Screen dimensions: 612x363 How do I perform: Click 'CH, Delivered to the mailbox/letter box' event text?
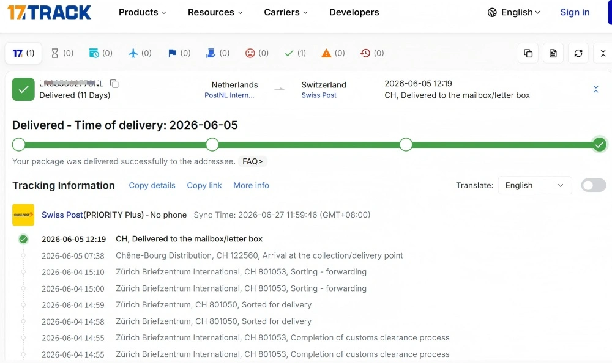189,239
